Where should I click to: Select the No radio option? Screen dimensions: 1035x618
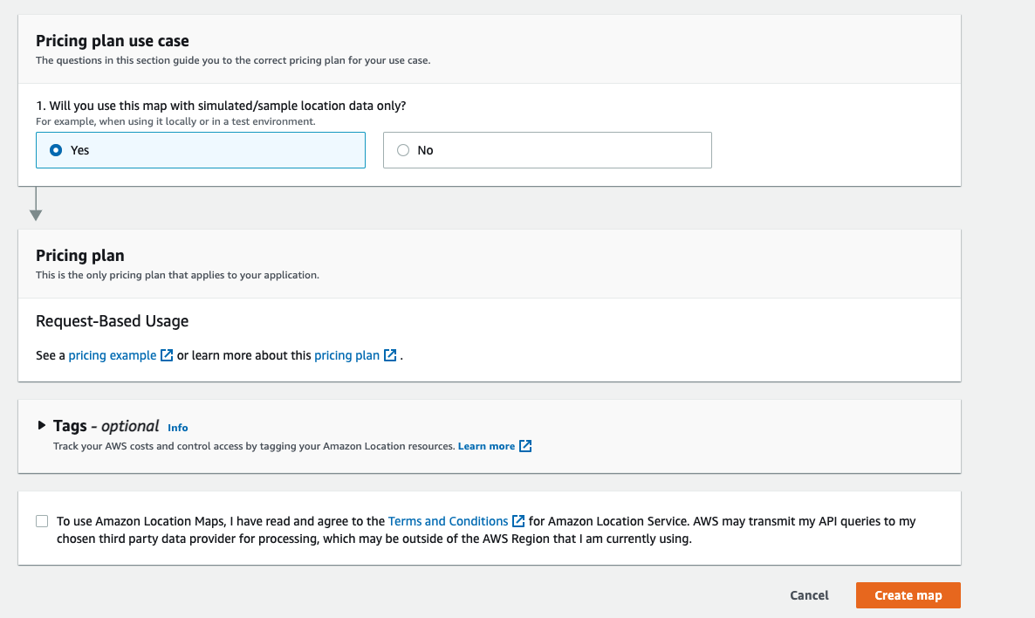(x=547, y=150)
